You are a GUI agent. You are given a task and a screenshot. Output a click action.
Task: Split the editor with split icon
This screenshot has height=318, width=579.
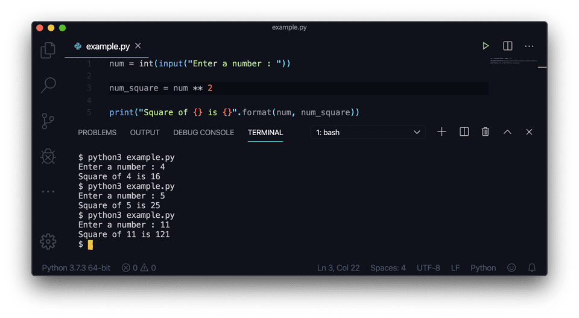tap(508, 46)
